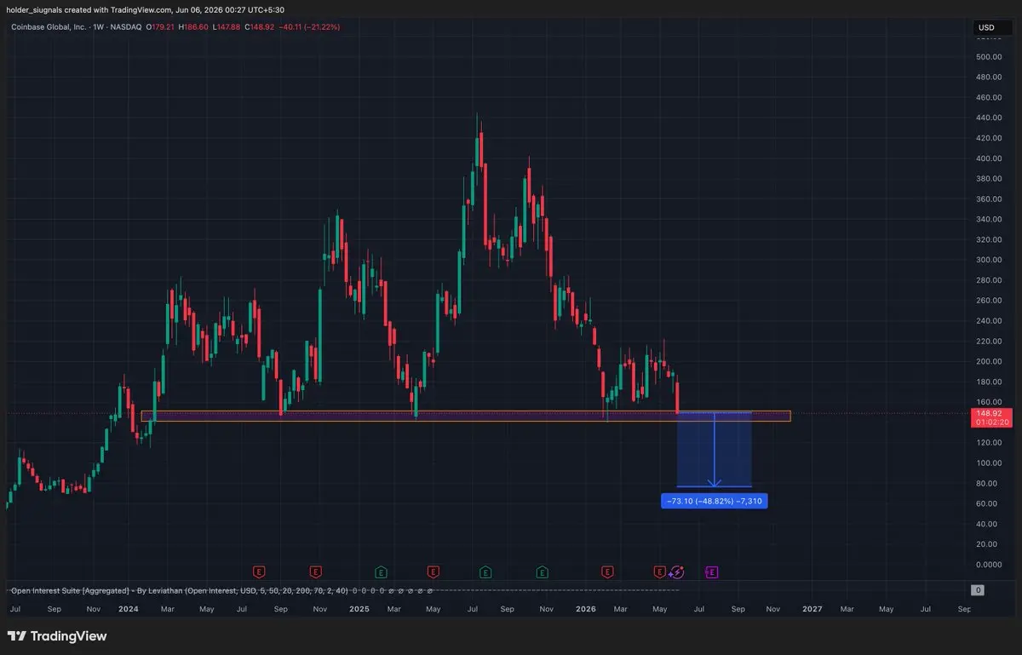The image size is (1022, 655).
Task: Click the 440.00 price axis label
Action: 989,118
